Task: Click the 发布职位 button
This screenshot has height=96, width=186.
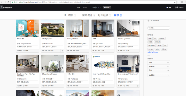Action: pos(107,7)
